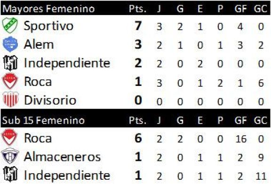The image size is (271, 184).
Task: Click the green Sportivo team crest
Action: (x=10, y=25)
